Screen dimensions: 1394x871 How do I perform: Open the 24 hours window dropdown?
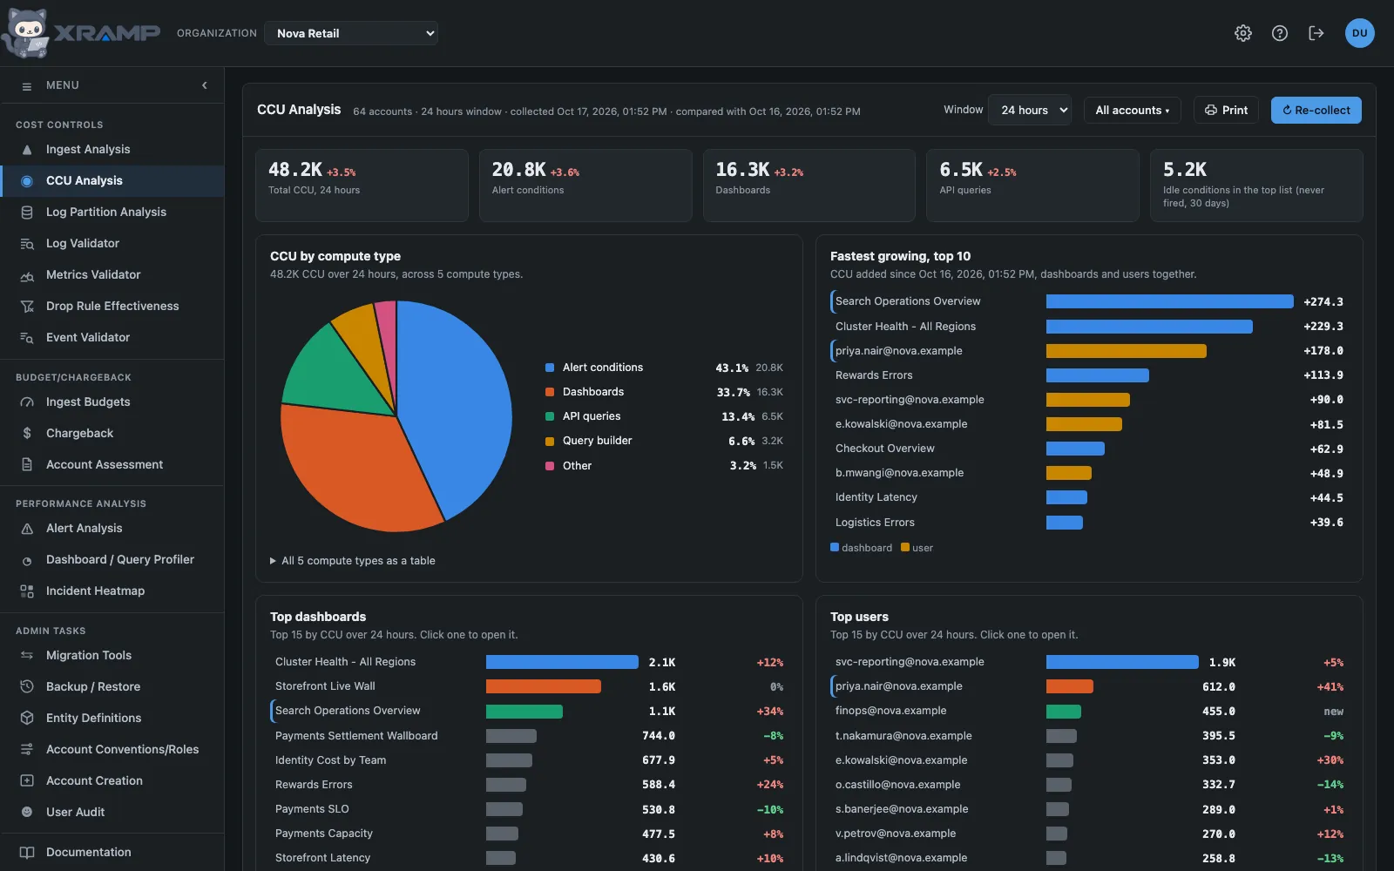coord(1031,111)
